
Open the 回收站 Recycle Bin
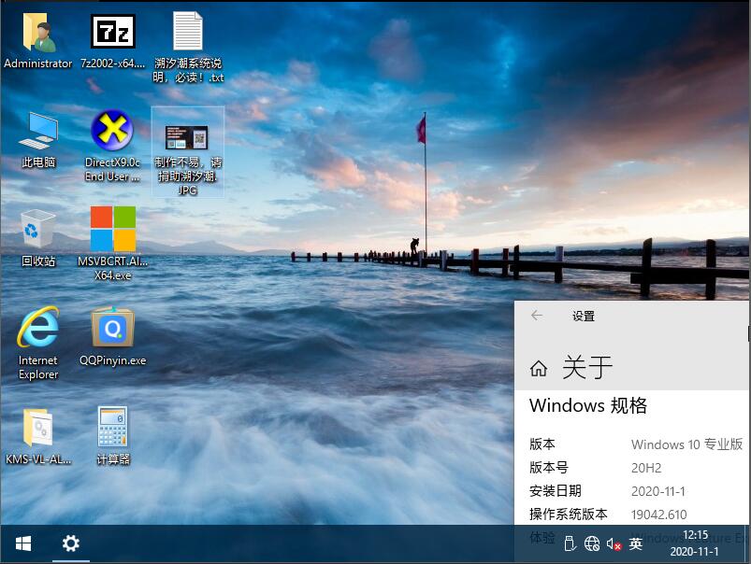pos(37,230)
